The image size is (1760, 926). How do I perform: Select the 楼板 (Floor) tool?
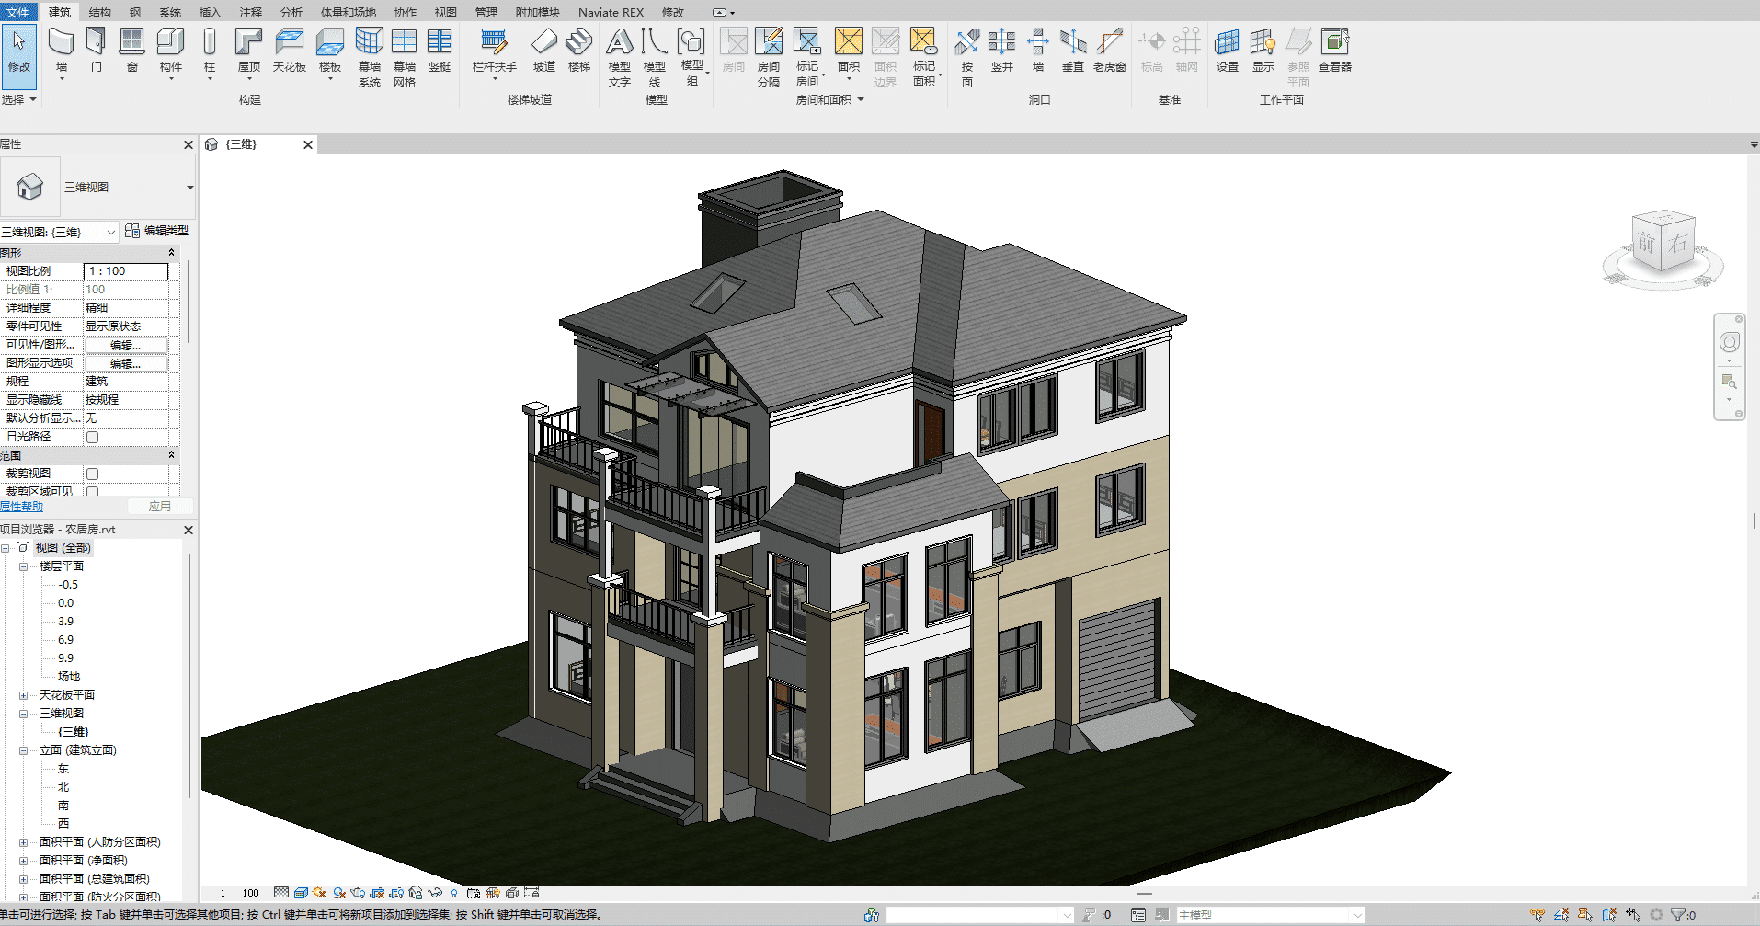point(330,51)
